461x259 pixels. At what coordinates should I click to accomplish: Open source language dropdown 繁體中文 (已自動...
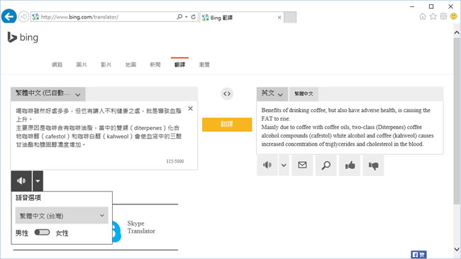[x=48, y=94]
